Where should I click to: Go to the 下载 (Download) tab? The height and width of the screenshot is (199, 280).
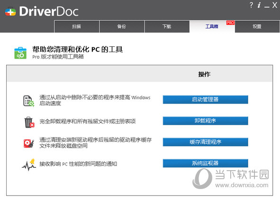pyautogui.click(x=167, y=26)
